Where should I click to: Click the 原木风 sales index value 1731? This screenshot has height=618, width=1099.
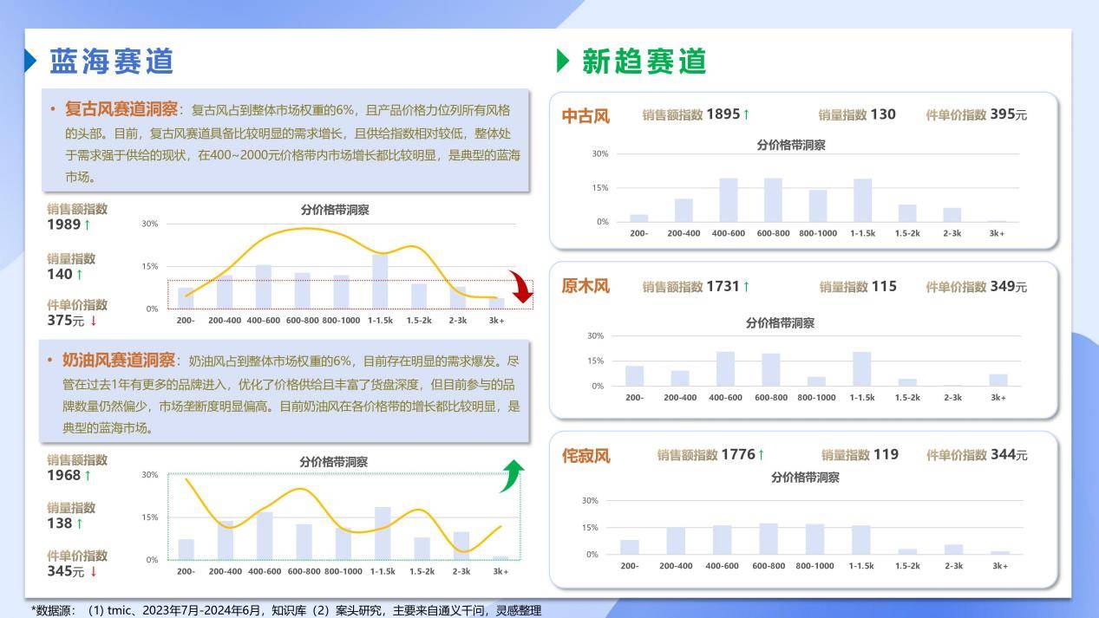pos(723,286)
